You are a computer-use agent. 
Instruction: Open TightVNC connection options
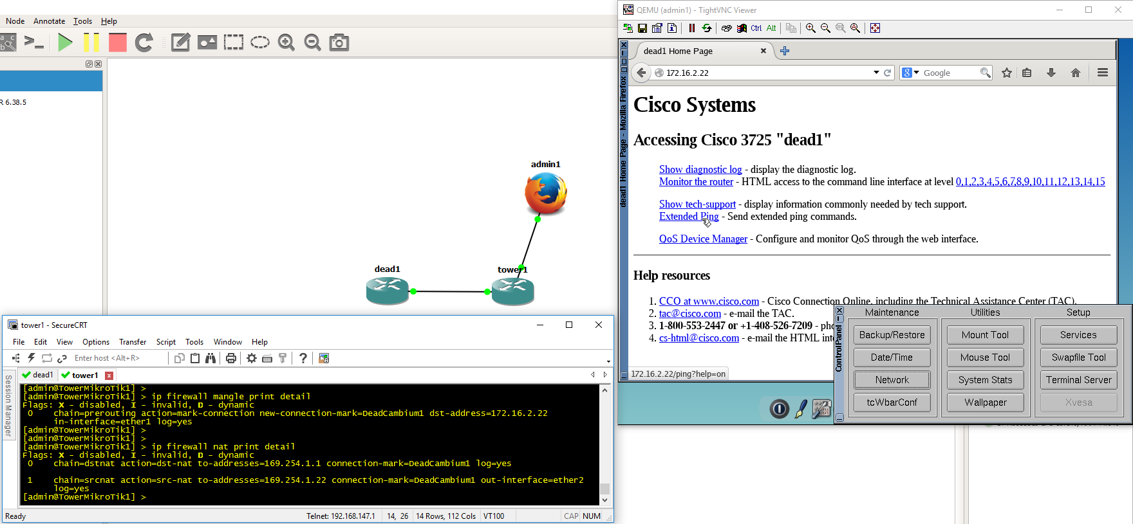pos(657,28)
